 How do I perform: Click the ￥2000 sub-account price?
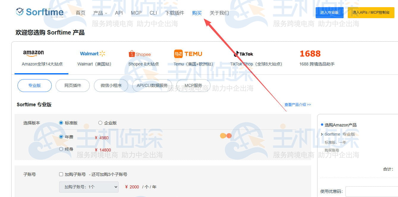[x=132, y=187]
